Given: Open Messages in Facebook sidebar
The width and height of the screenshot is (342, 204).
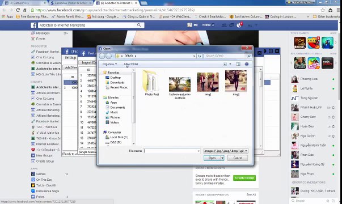Looking at the screenshot, I should pyautogui.click(x=43, y=33).
